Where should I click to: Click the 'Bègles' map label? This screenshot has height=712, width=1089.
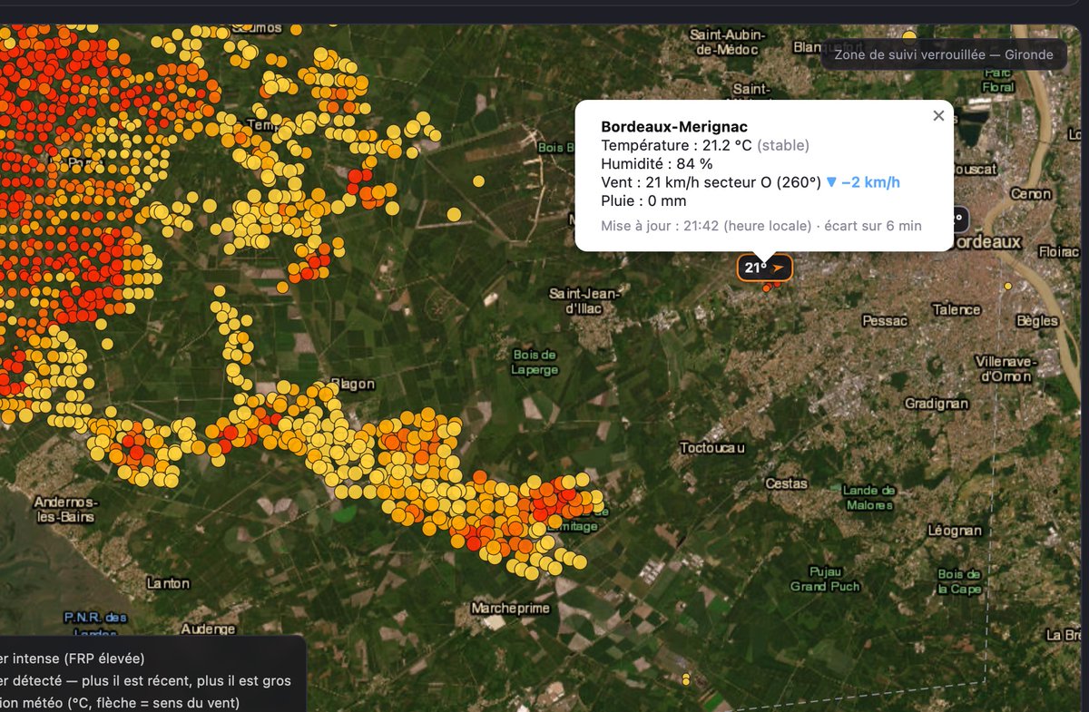click(1037, 320)
